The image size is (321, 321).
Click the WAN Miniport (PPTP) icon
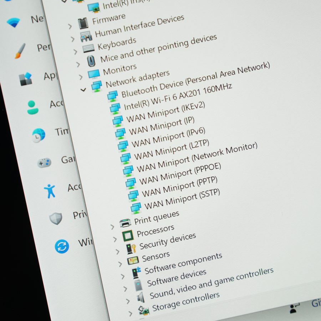pyautogui.click(x=133, y=196)
